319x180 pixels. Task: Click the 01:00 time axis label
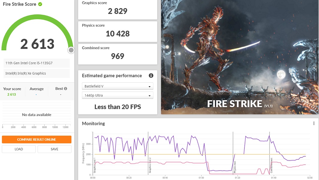[x=201, y=178]
